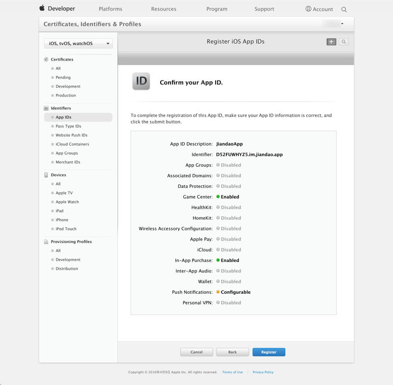The height and width of the screenshot is (385, 393).
Task: Open the team selector dropdown arrow
Action: point(342,24)
